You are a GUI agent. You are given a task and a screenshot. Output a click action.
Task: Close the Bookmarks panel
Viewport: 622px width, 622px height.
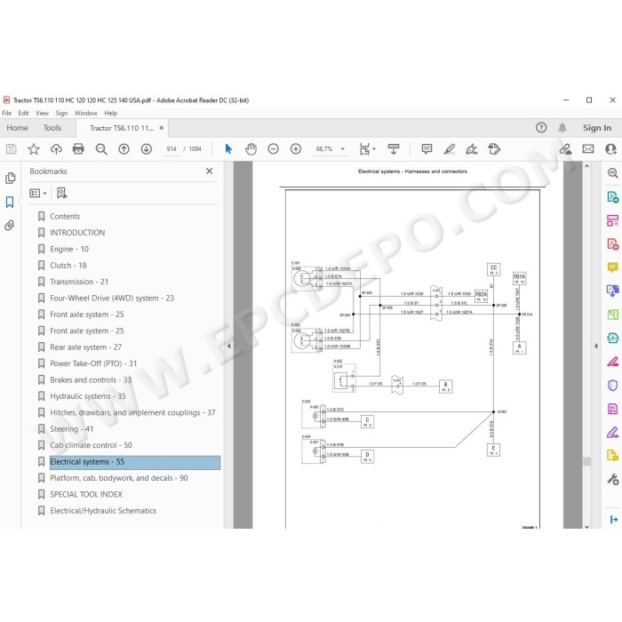coord(210,171)
